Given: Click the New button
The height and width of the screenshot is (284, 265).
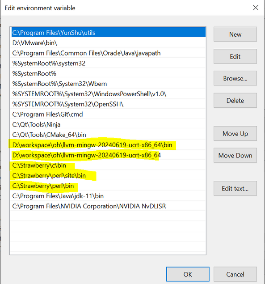Looking at the screenshot, I should point(235,34).
